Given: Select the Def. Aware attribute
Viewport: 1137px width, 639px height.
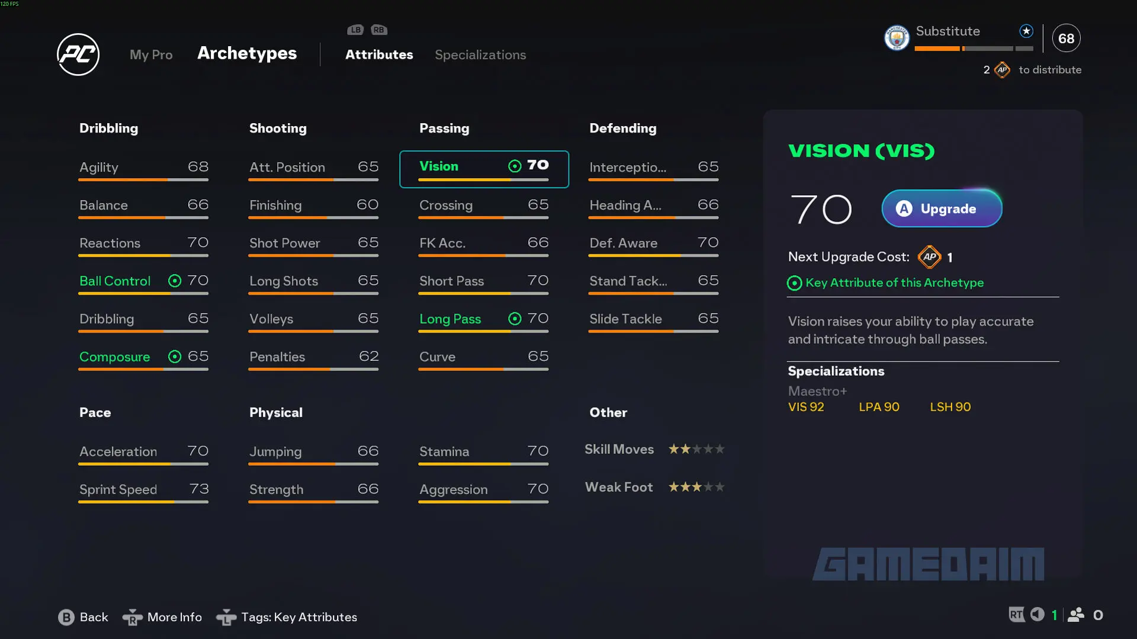Looking at the screenshot, I should coord(654,245).
